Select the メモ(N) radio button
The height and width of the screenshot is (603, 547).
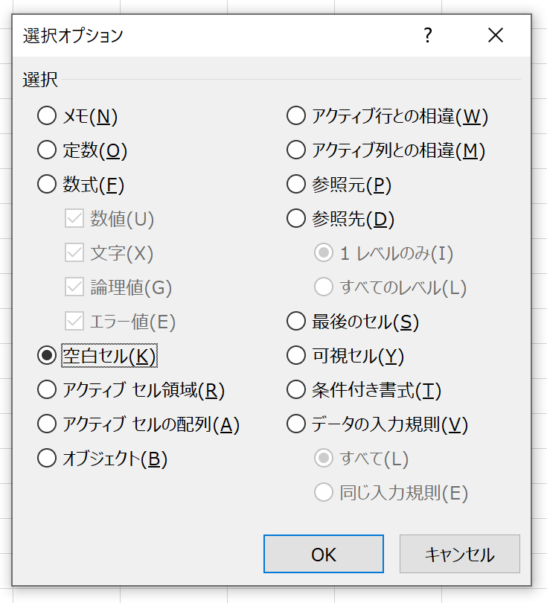pyautogui.click(x=47, y=116)
